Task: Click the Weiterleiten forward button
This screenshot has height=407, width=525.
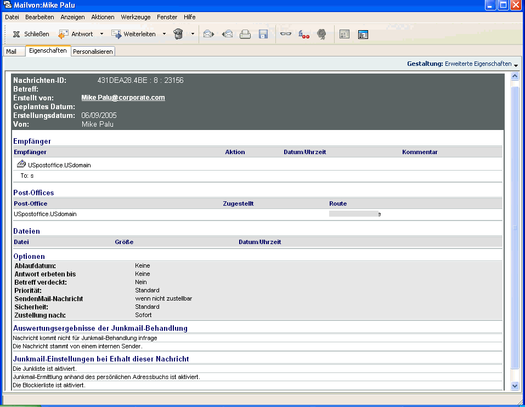Action: point(134,34)
